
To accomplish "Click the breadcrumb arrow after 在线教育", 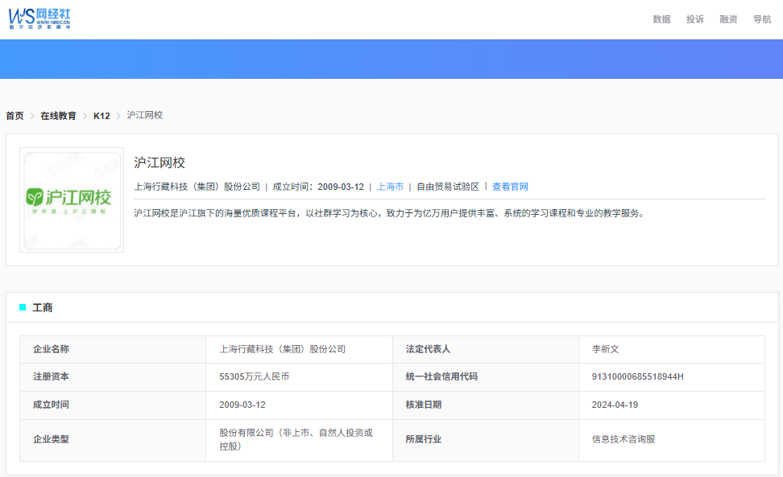I will 85,116.
